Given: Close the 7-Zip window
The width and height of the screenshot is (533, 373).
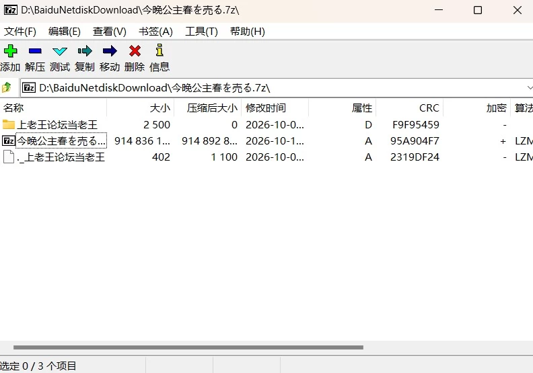Looking at the screenshot, I should tap(518, 10).
